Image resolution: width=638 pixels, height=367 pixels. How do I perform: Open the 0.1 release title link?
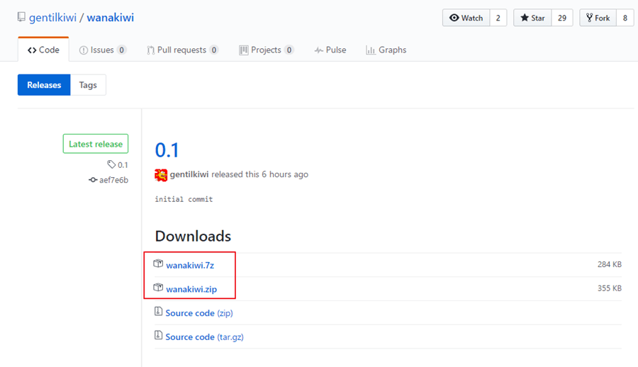click(167, 149)
